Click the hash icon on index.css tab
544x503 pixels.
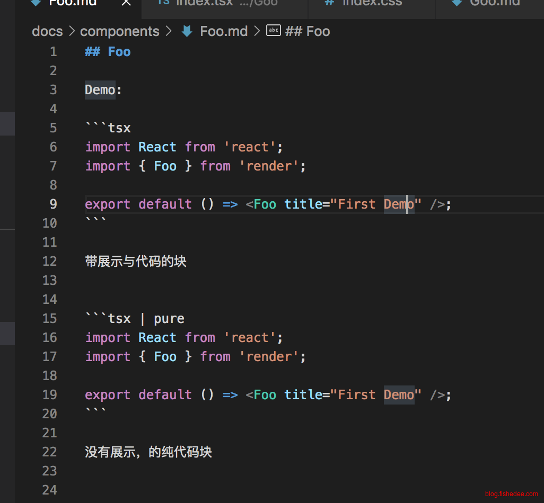pyautogui.click(x=329, y=3)
